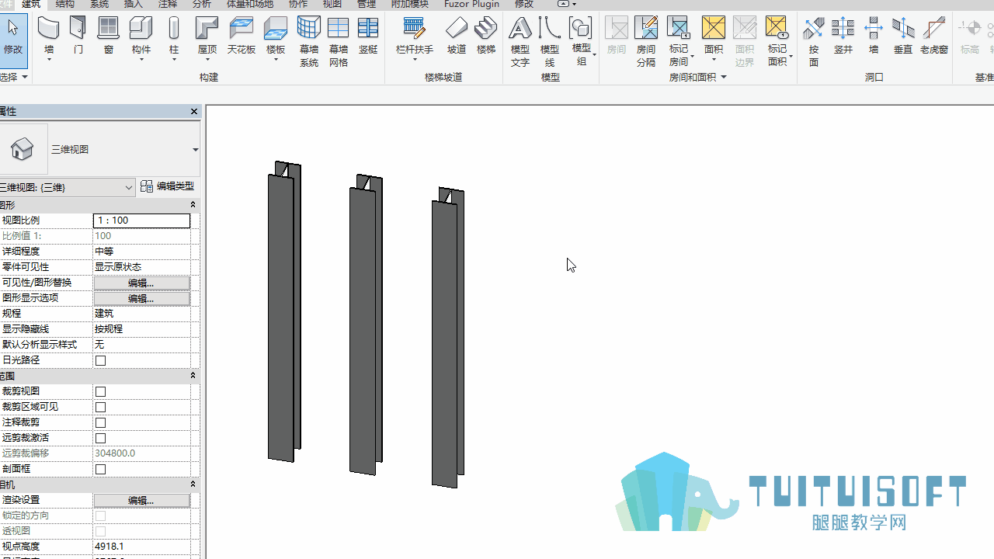Open the Fuzor Plugin tab
This screenshot has width=994, height=559.
(x=472, y=4)
